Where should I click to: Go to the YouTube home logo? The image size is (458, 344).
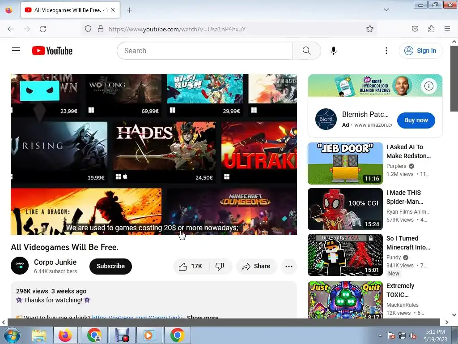[x=52, y=51]
